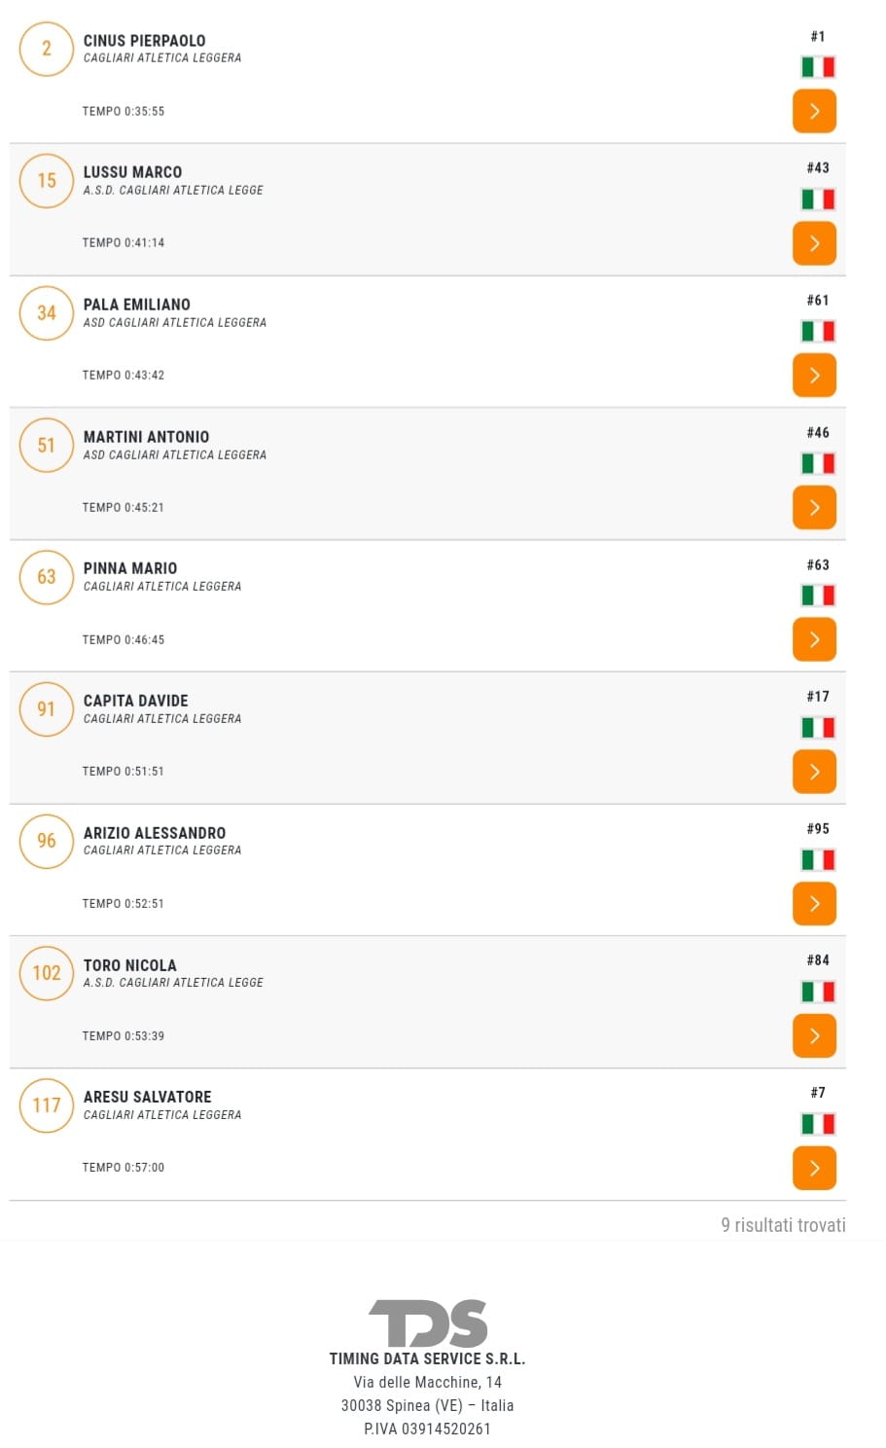Open details arrow for Martini Antonio
Viewport: 886px width, 1448px height.
pyautogui.click(x=814, y=507)
